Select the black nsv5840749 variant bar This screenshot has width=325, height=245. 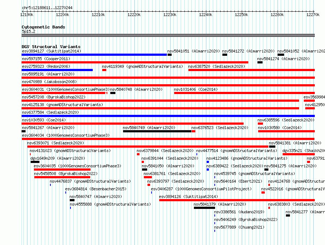(x=157, y=131)
